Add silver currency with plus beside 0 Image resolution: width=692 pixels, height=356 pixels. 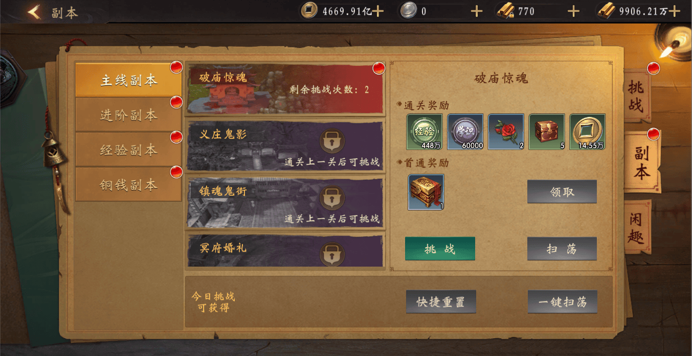pos(476,11)
